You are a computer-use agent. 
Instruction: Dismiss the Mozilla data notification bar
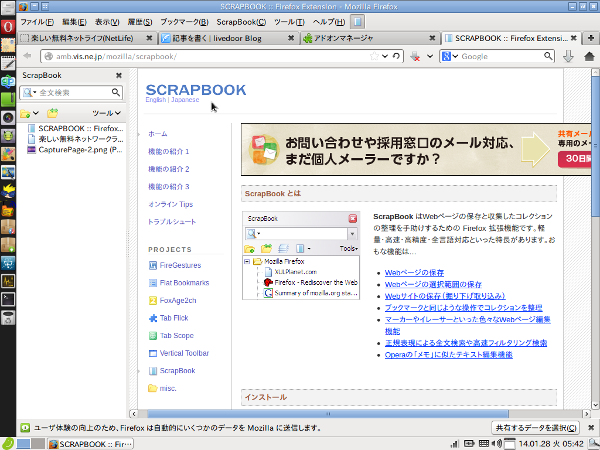point(591,428)
